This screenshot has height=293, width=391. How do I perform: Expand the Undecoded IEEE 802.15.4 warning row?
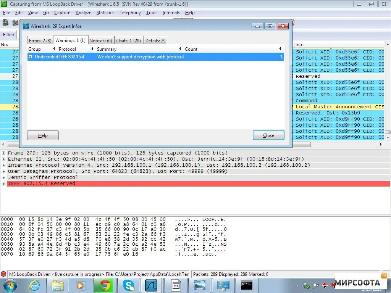pyautogui.click(x=31, y=57)
